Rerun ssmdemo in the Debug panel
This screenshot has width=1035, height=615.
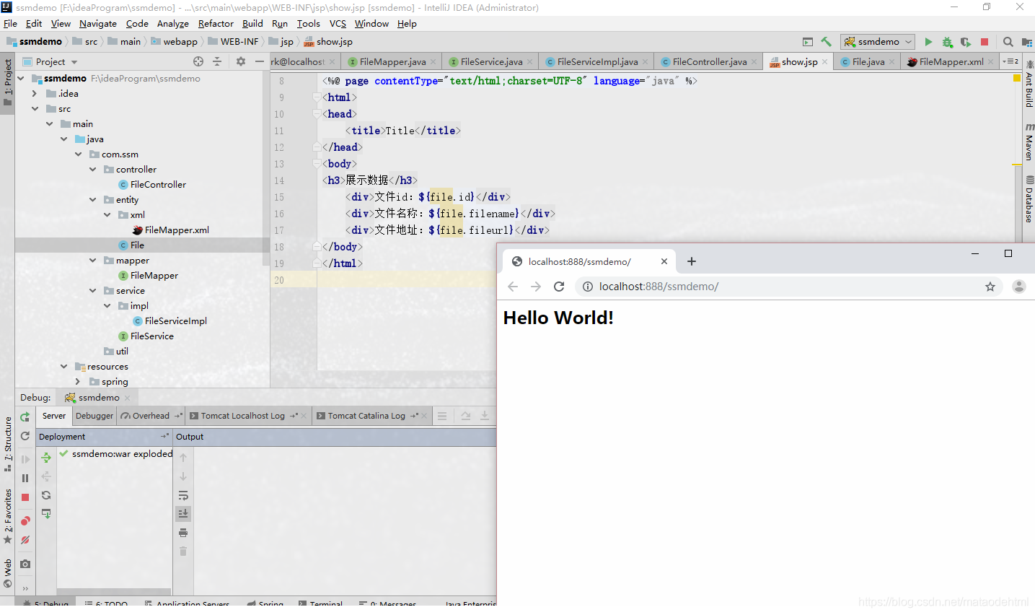tap(25, 416)
